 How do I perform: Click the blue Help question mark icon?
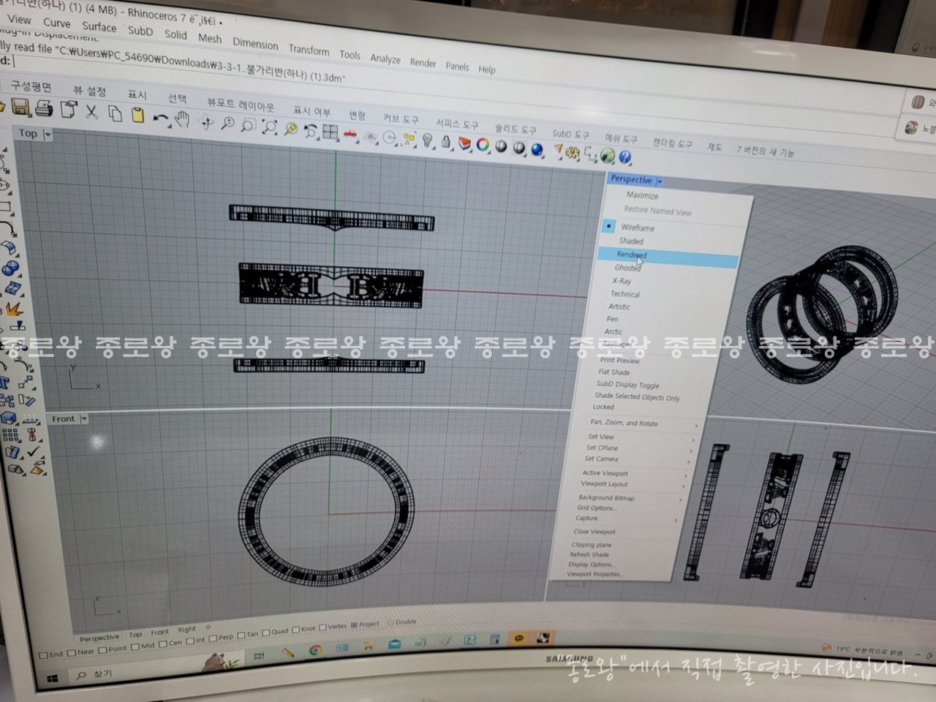[624, 156]
